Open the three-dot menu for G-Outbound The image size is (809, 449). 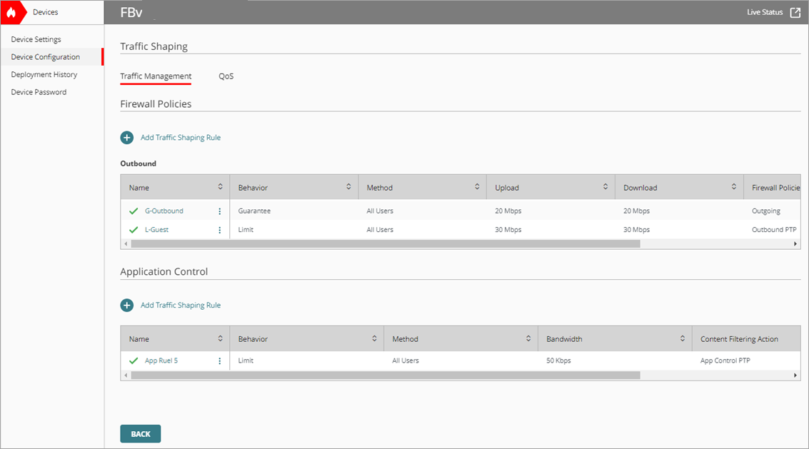coord(219,211)
